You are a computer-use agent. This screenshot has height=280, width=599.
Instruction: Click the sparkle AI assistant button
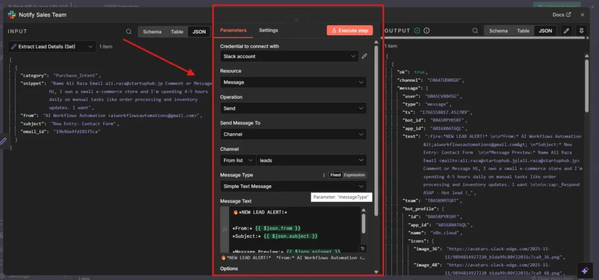coord(584,271)
